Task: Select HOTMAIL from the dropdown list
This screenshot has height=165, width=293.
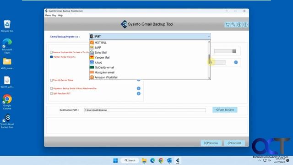Action: (x=148, y=43)
